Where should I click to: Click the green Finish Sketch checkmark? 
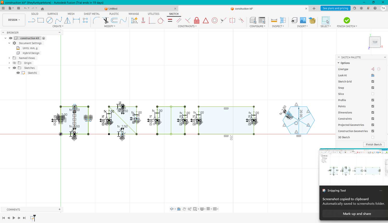(x=347, y=20)
